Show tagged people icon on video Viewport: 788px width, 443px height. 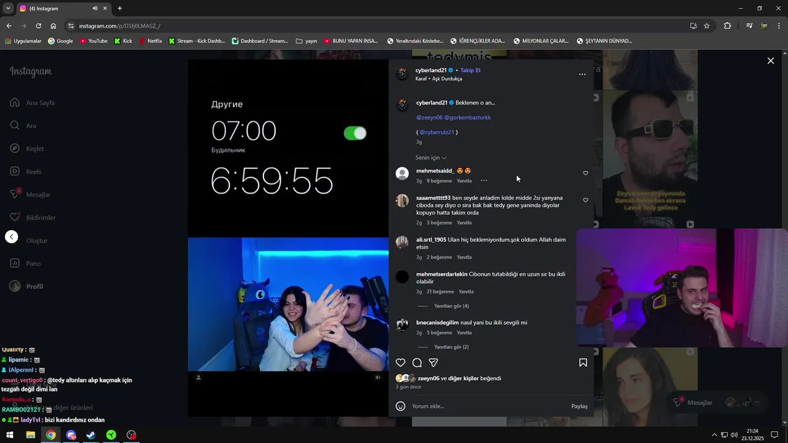(x=198, y=377)
